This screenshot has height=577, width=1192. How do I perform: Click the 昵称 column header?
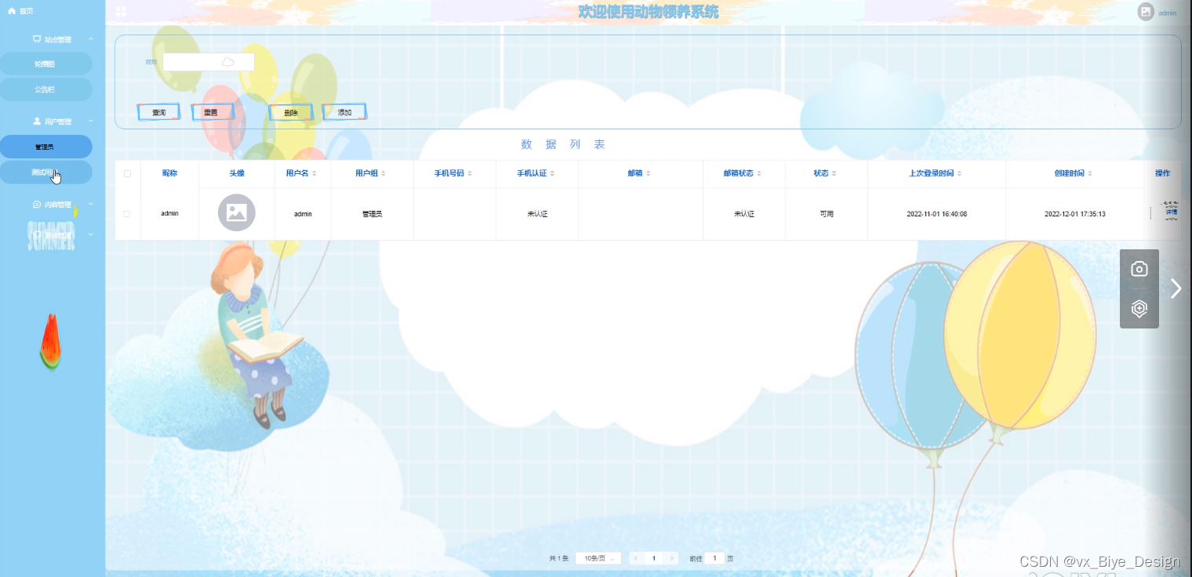(x=169, y=173)
